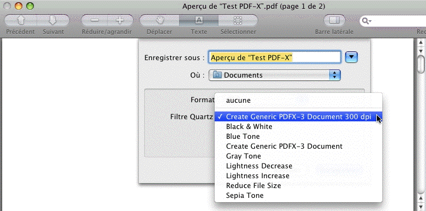Go to the previous page with Précédent arrow
Viewport: 426px width, 211px height.
(x=21, y=20)
